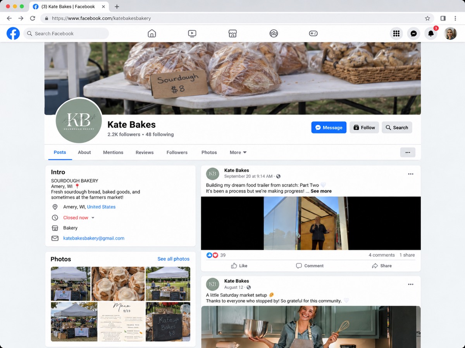The image size is (465, 348).
Task: Open the Menu grid icon
Action: click(x=396, y=34)
